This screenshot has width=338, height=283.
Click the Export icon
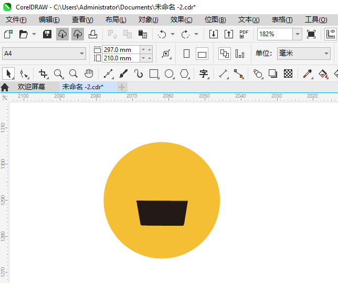(229, 34)
